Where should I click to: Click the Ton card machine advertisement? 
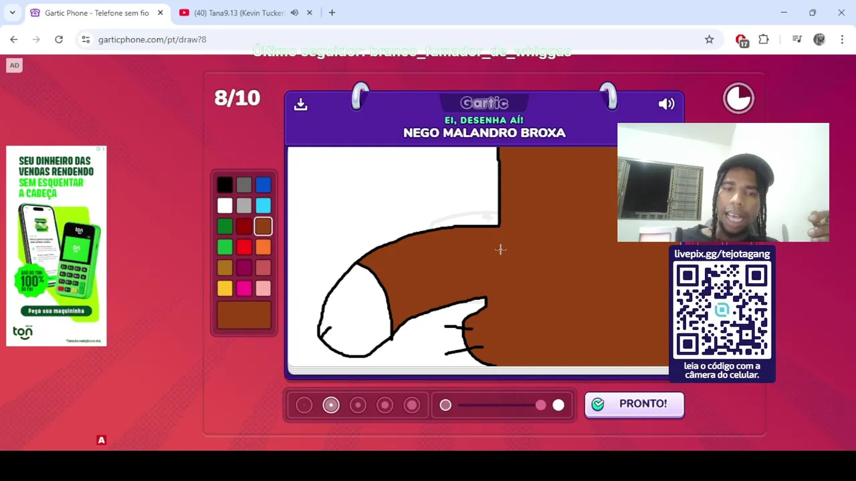[x=56, y=246]
